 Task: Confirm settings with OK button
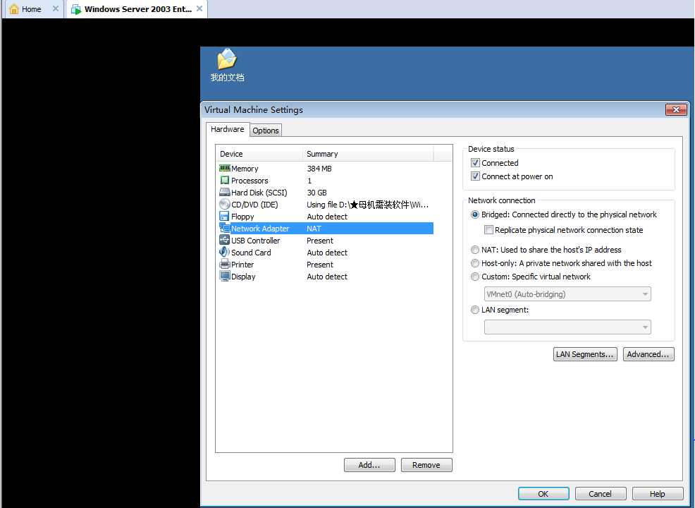543,494
